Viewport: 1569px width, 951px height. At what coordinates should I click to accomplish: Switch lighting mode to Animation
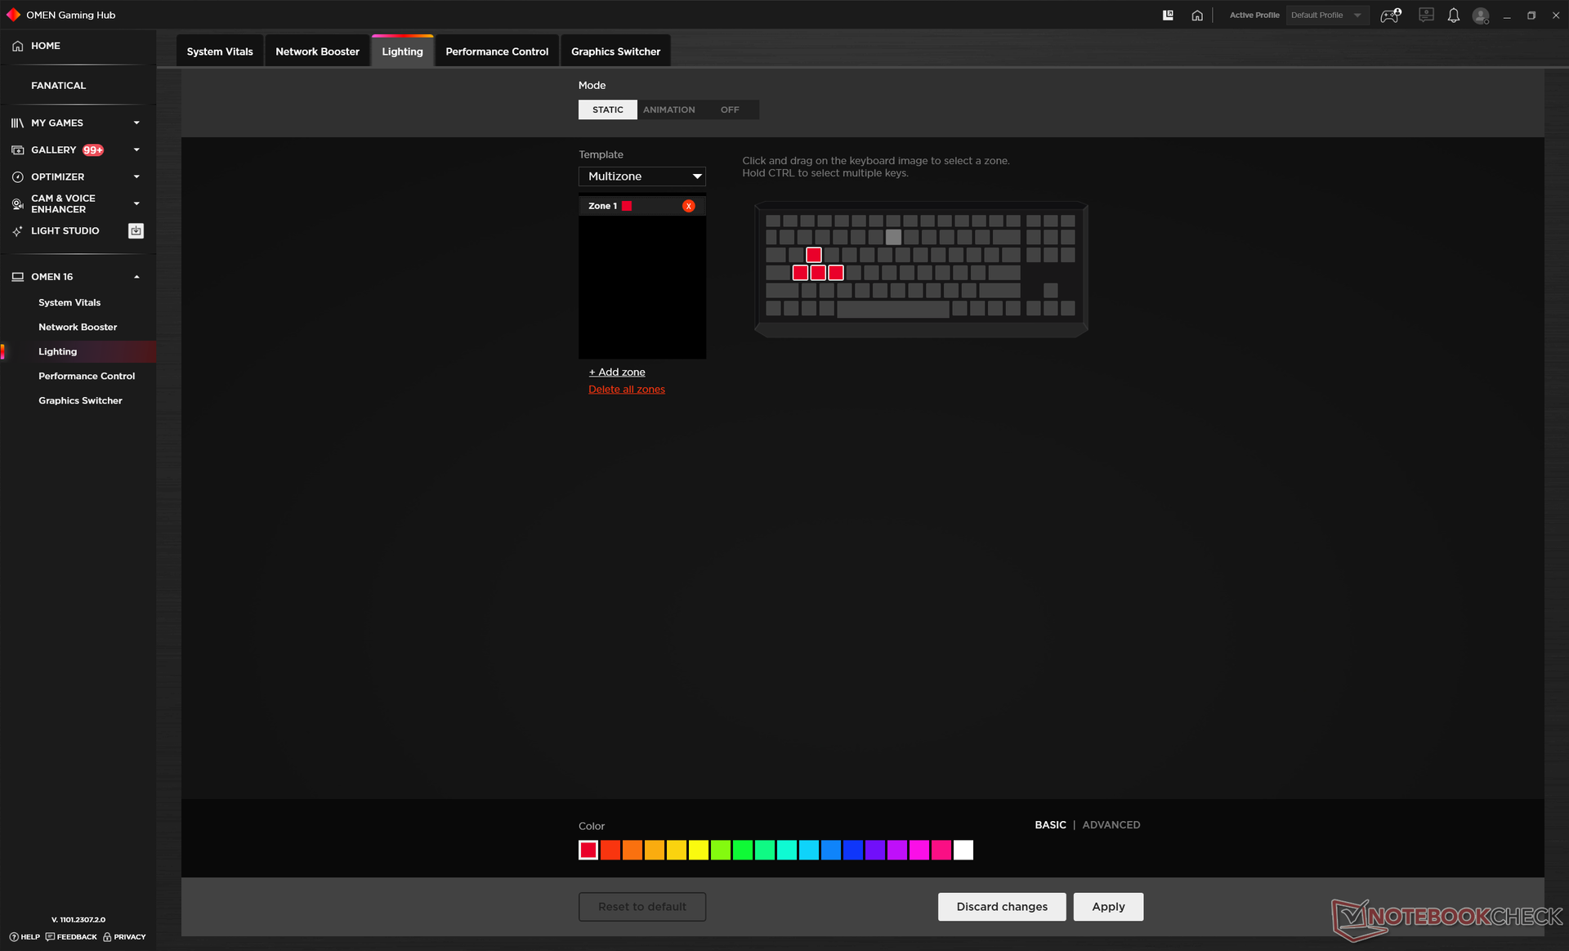click(668, 109)
